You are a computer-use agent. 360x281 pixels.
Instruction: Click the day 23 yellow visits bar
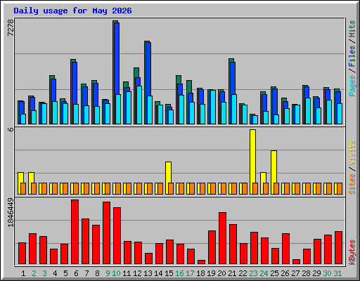click(252, 156)
